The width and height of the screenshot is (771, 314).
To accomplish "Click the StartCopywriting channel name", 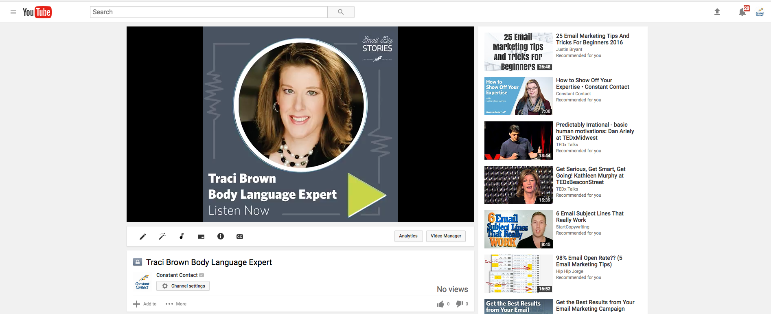I will (x=573, y=227).
